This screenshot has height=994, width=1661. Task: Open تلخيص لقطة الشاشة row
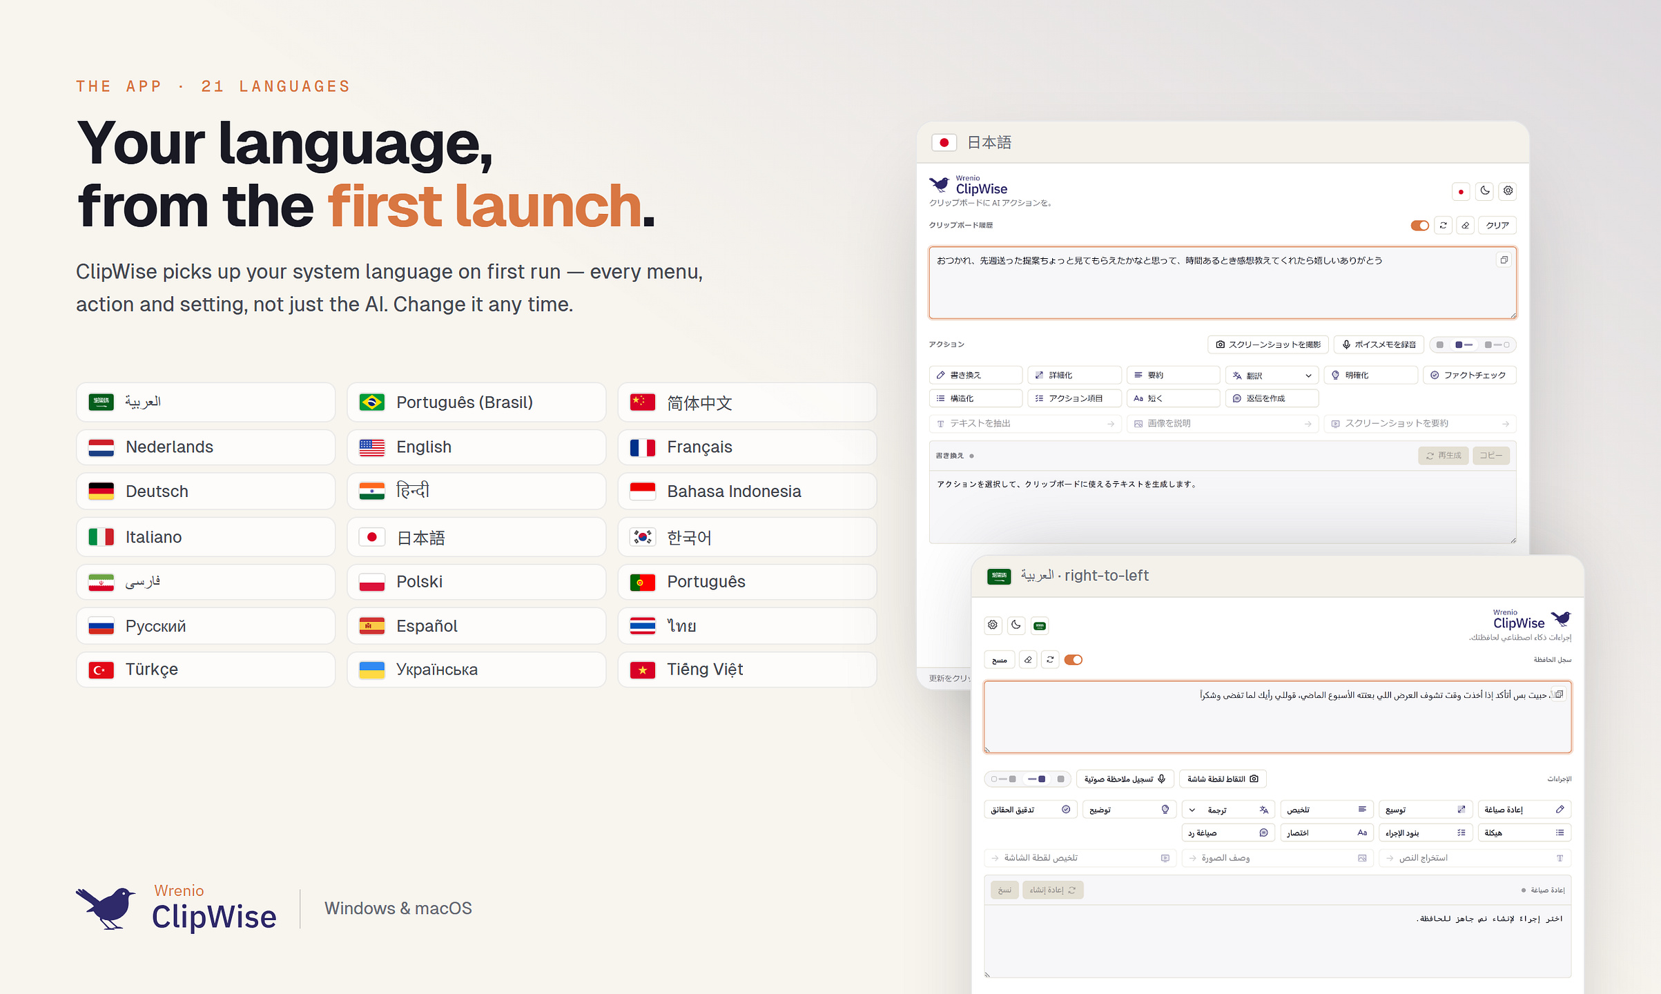(x=1080, y=858)
